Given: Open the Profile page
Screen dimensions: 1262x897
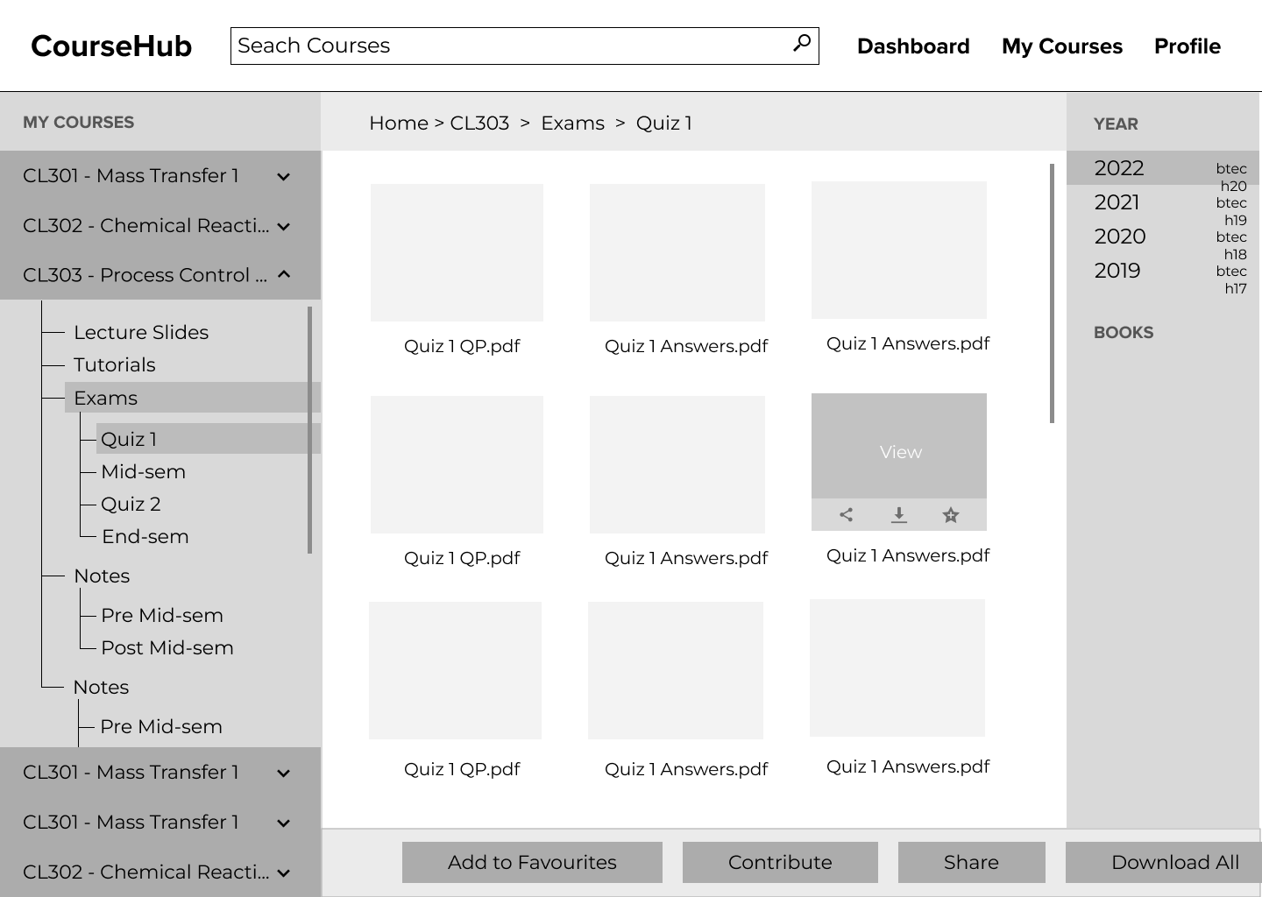Looking at the screenshot, I should point(1188,46).
